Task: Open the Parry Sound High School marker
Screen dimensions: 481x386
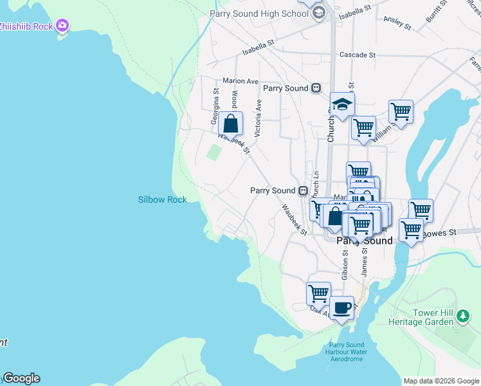Action: point(319,14)
